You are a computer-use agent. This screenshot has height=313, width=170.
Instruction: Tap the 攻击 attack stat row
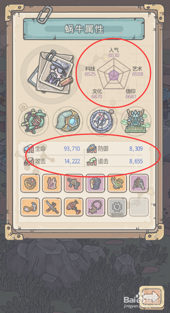coord(52,161)
